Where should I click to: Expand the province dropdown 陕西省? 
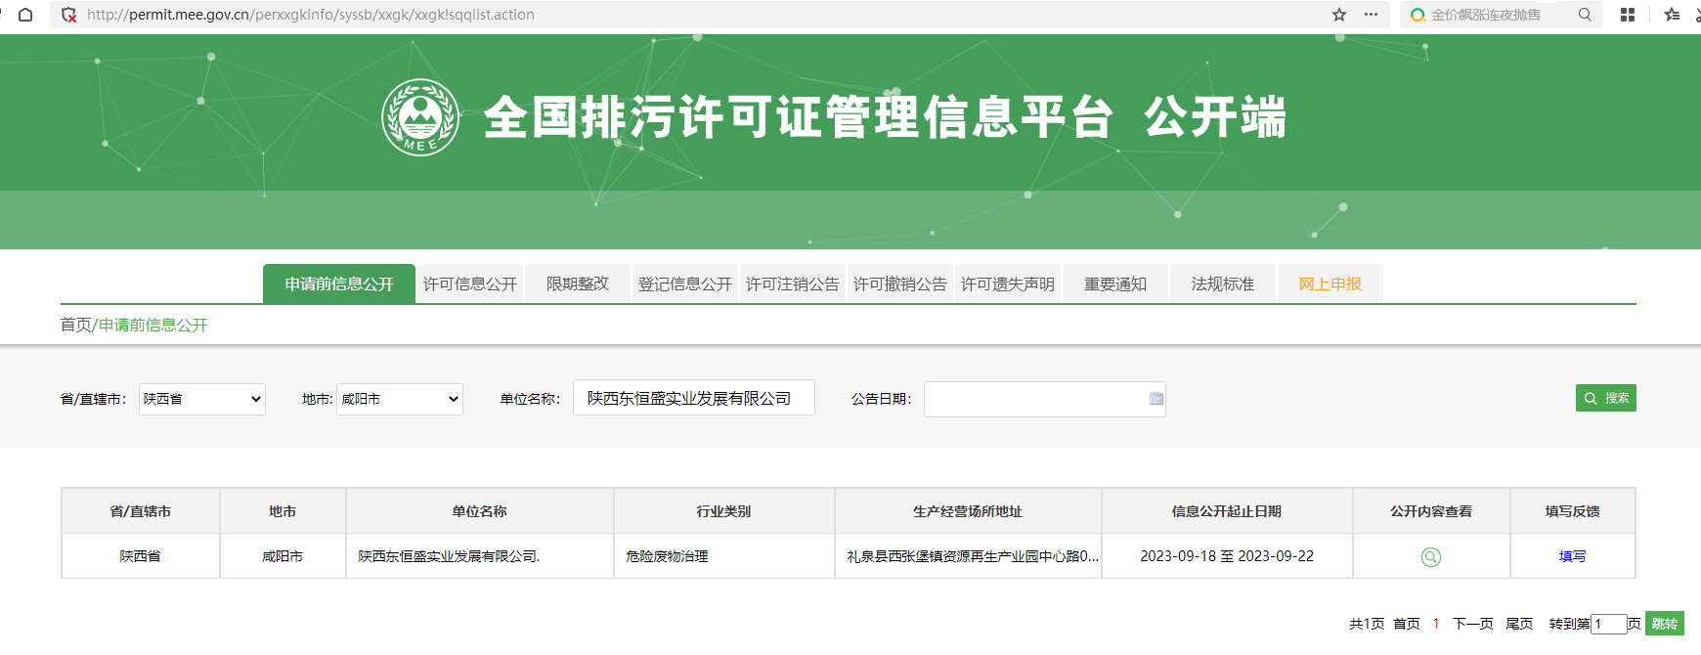[x=202, y=399]
